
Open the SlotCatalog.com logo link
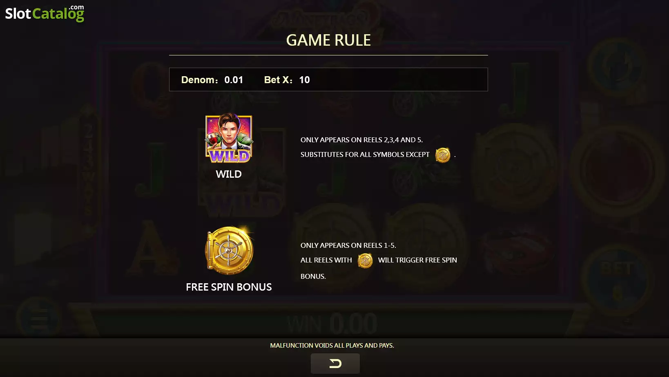45,13
